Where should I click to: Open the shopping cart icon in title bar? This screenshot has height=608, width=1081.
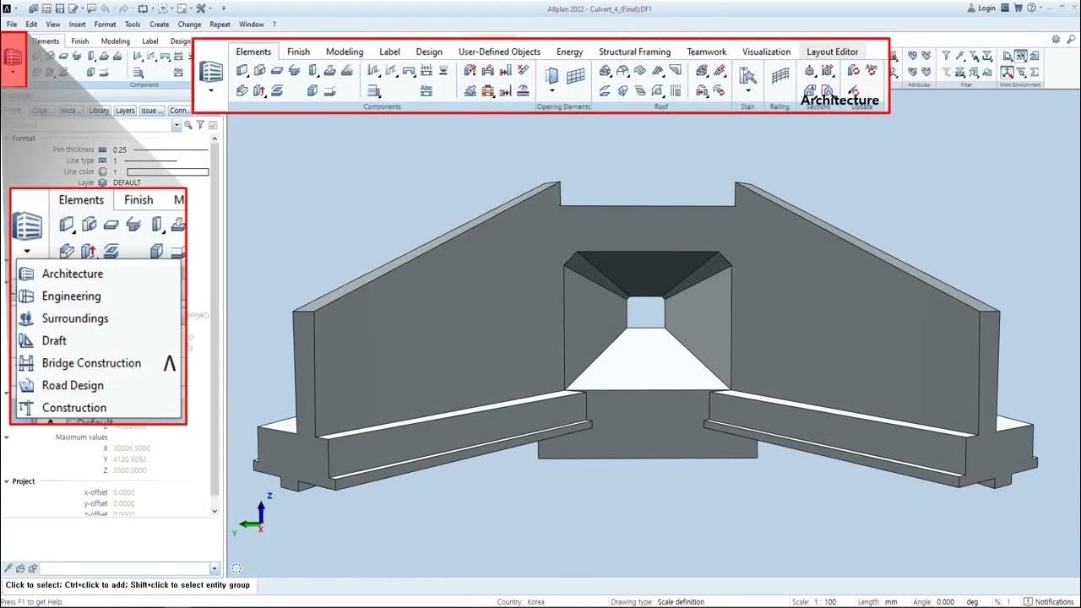tap(1019, 8)
